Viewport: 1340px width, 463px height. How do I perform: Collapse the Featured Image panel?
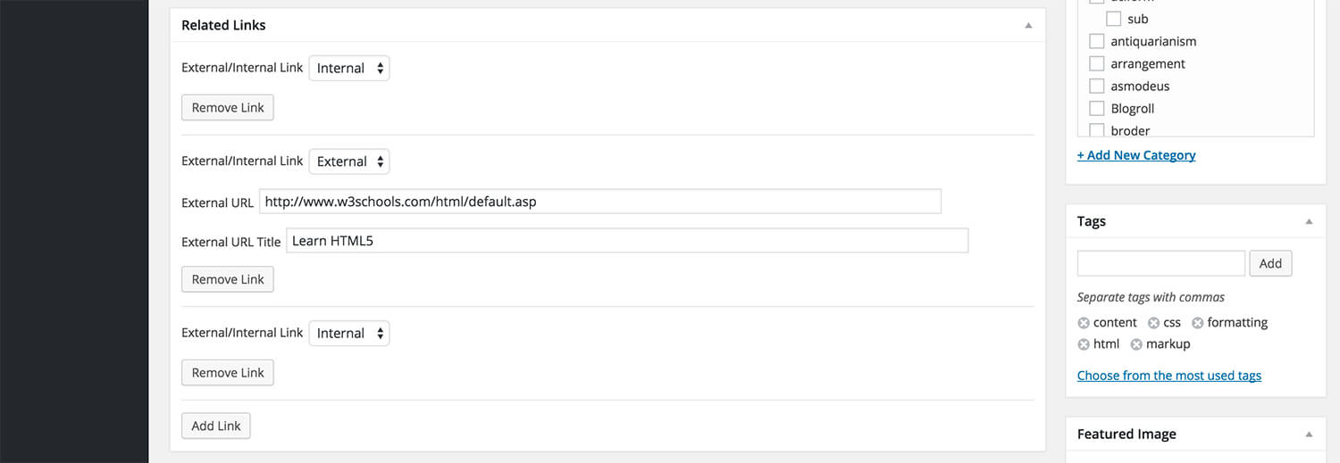pyautogui.click(x=1309, y=434)
